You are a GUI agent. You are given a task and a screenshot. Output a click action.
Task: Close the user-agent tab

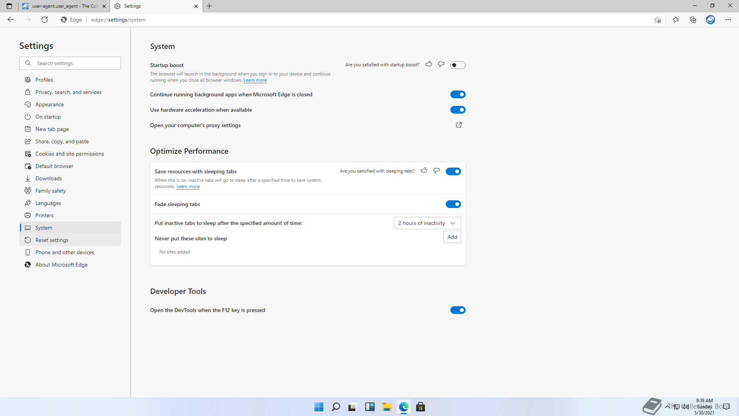point(104,6)
